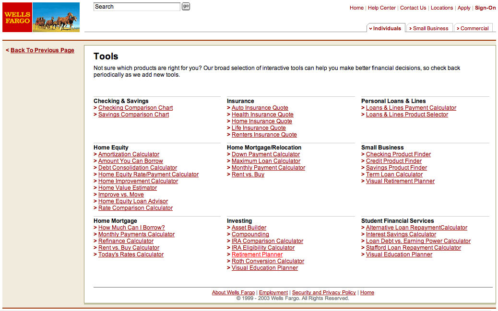
Task: Open Home Insurance Quote link
Action: pyautogui.click(x=261, y=121)
